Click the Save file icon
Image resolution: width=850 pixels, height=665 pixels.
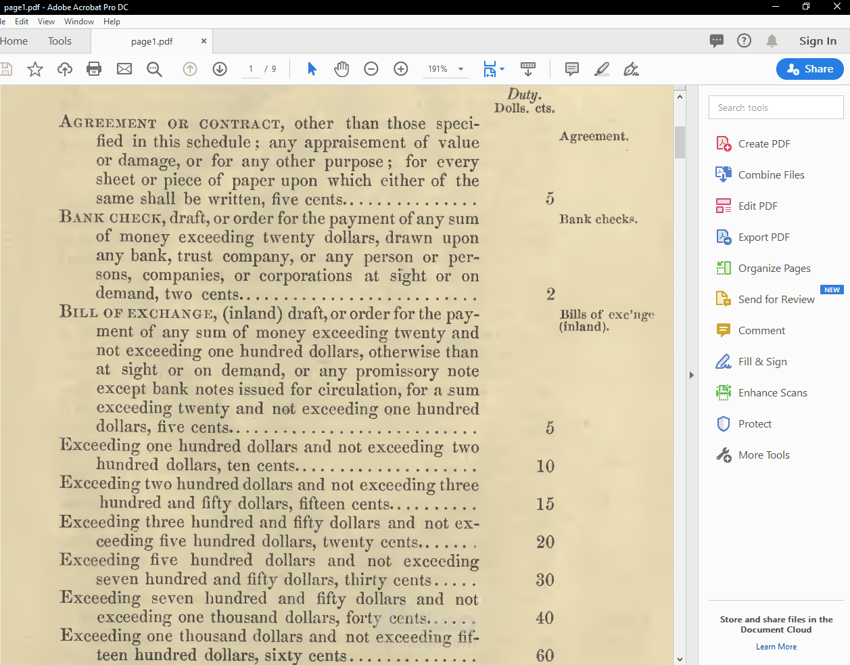[5, 69]
